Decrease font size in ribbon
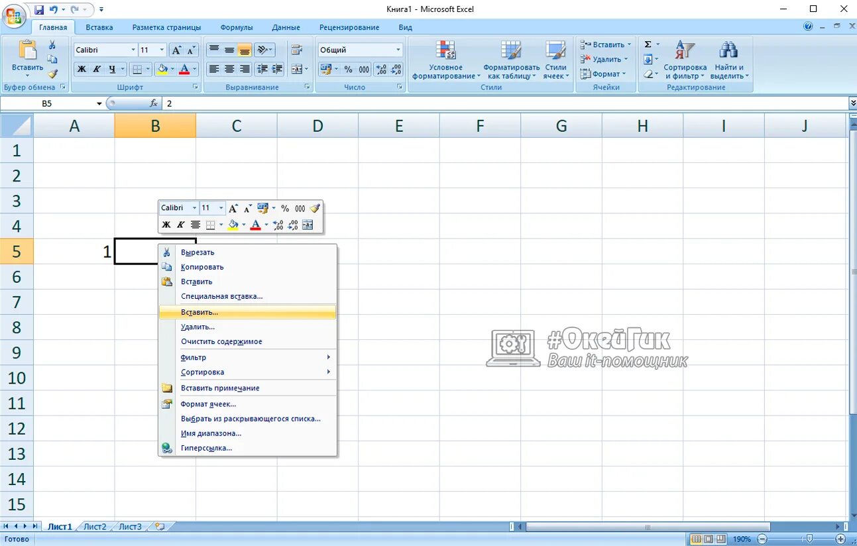This screenshot has width=857, height=546. [x=191, y=50]
